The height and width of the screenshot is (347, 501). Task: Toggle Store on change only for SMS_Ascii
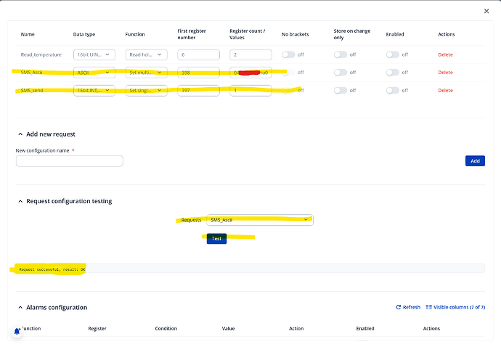point(341,73)
